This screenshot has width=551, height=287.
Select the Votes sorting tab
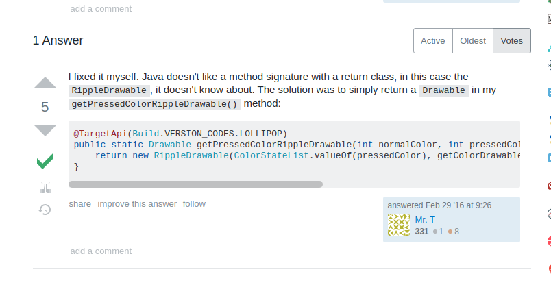click(x=511, y=41)
